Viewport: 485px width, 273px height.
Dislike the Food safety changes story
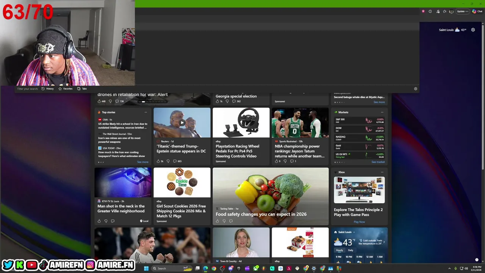click(224, 221)
